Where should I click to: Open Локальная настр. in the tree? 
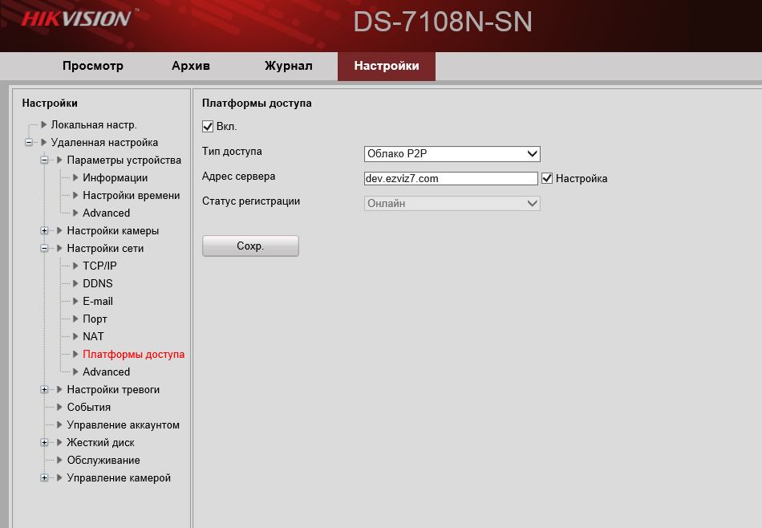(94, 125)
